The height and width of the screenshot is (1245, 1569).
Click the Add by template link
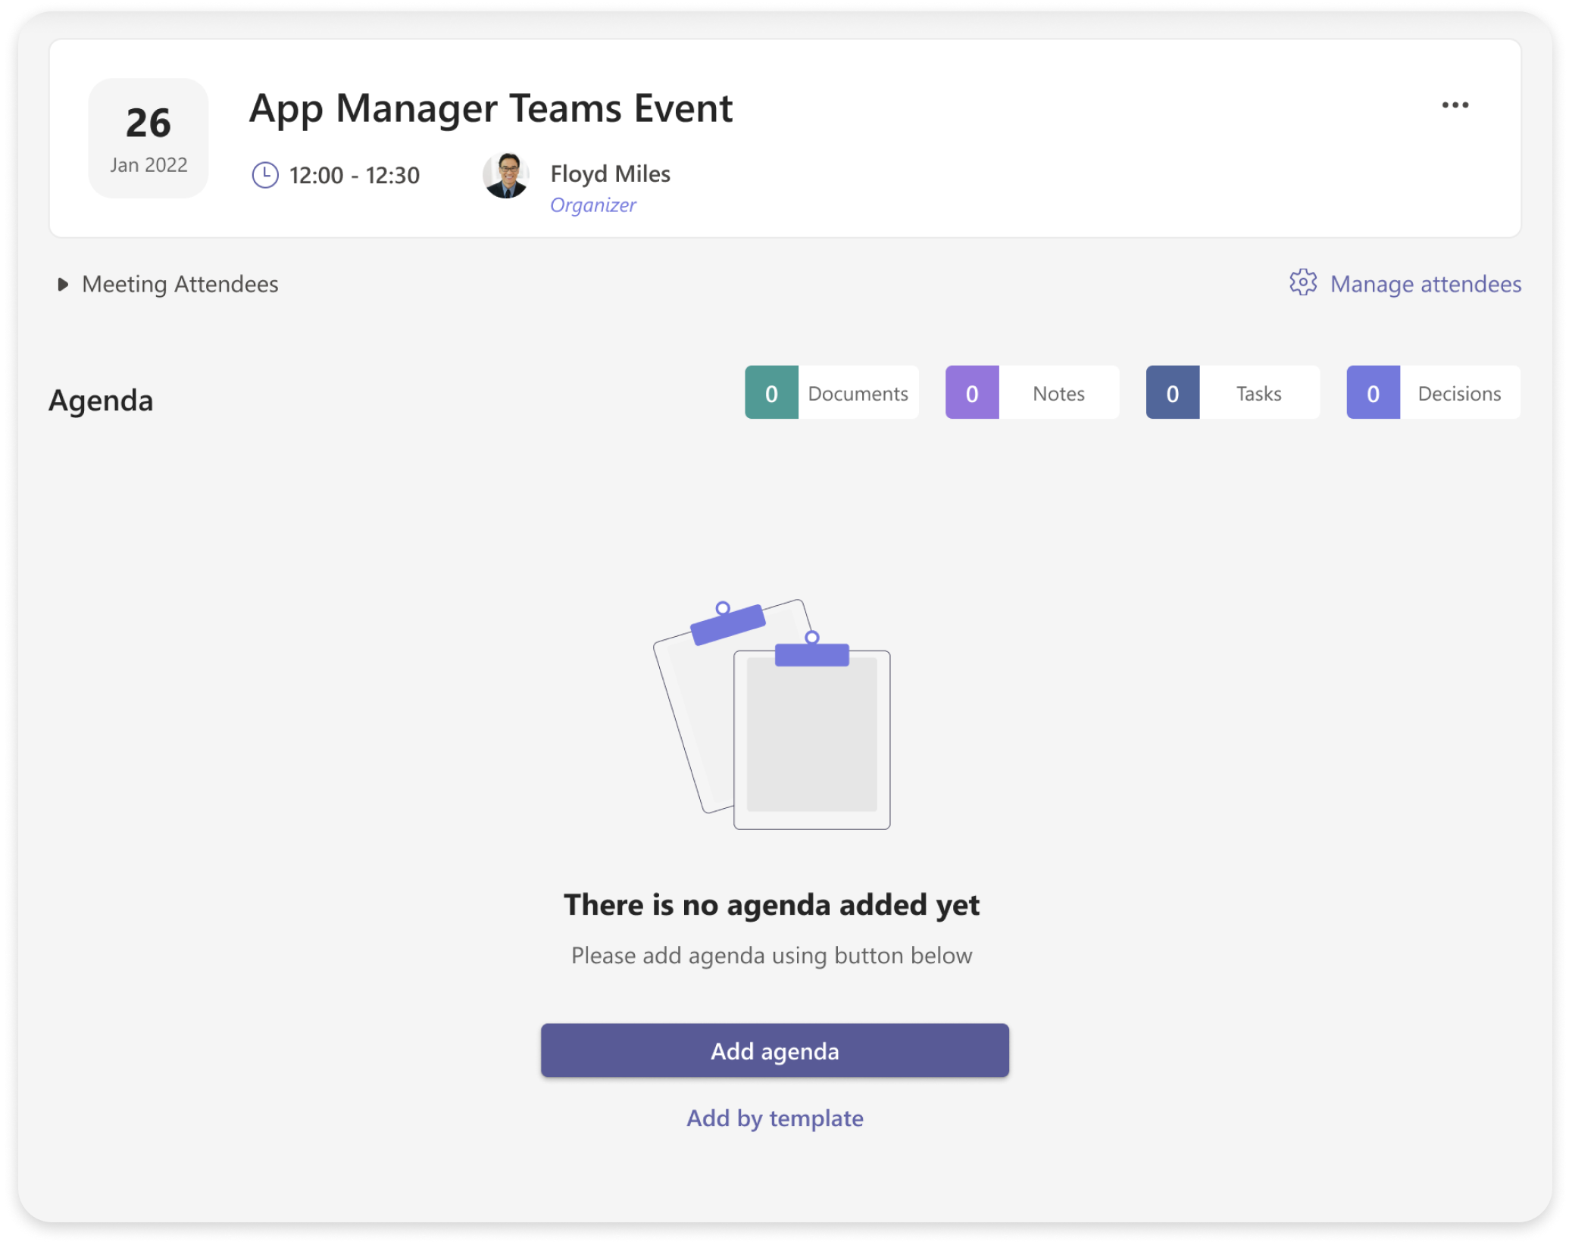tap(774, 1118)
